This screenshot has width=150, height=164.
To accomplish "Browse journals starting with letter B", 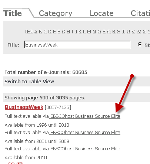I will [40, 32].
